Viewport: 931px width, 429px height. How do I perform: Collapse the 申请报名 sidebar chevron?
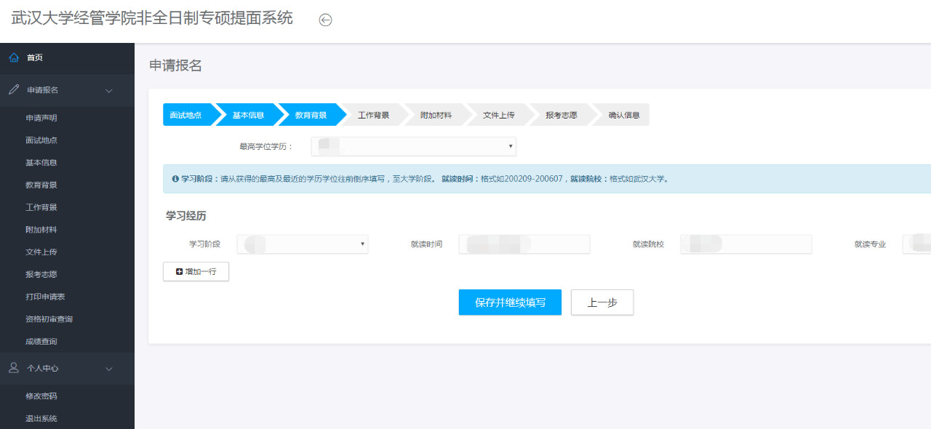pyautogui.click(x=109, y=91)
